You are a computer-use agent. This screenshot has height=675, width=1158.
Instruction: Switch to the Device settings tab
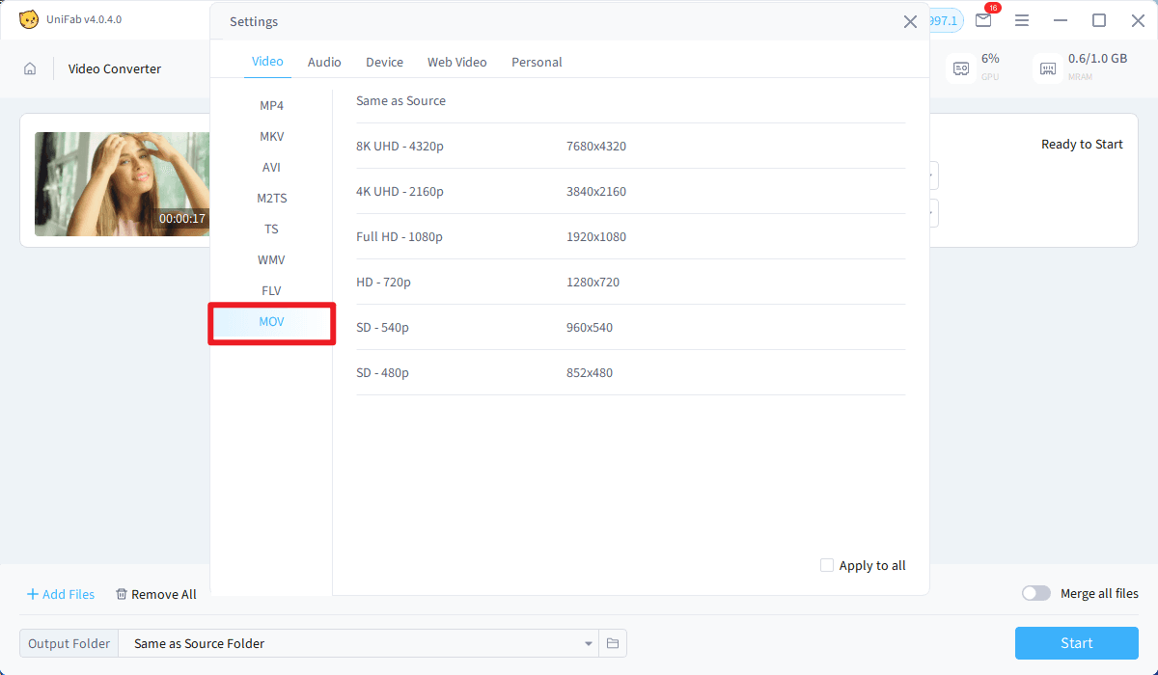coord(384,62)
